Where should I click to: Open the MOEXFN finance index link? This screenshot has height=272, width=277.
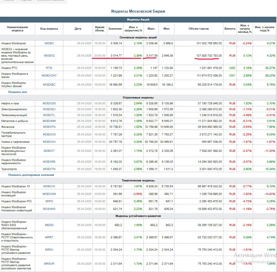(x=49, y=127)
